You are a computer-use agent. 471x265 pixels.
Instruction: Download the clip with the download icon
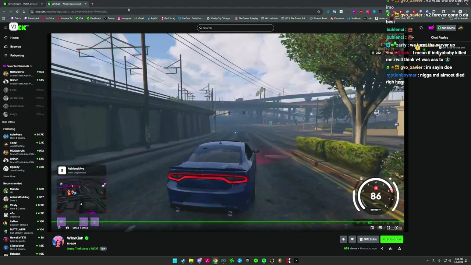tap(390, 248)
